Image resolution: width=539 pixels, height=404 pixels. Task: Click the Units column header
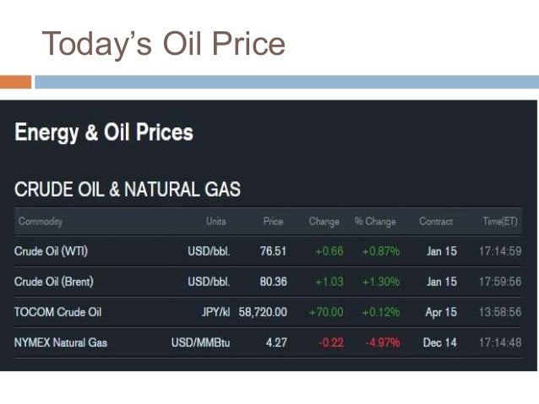215,222
